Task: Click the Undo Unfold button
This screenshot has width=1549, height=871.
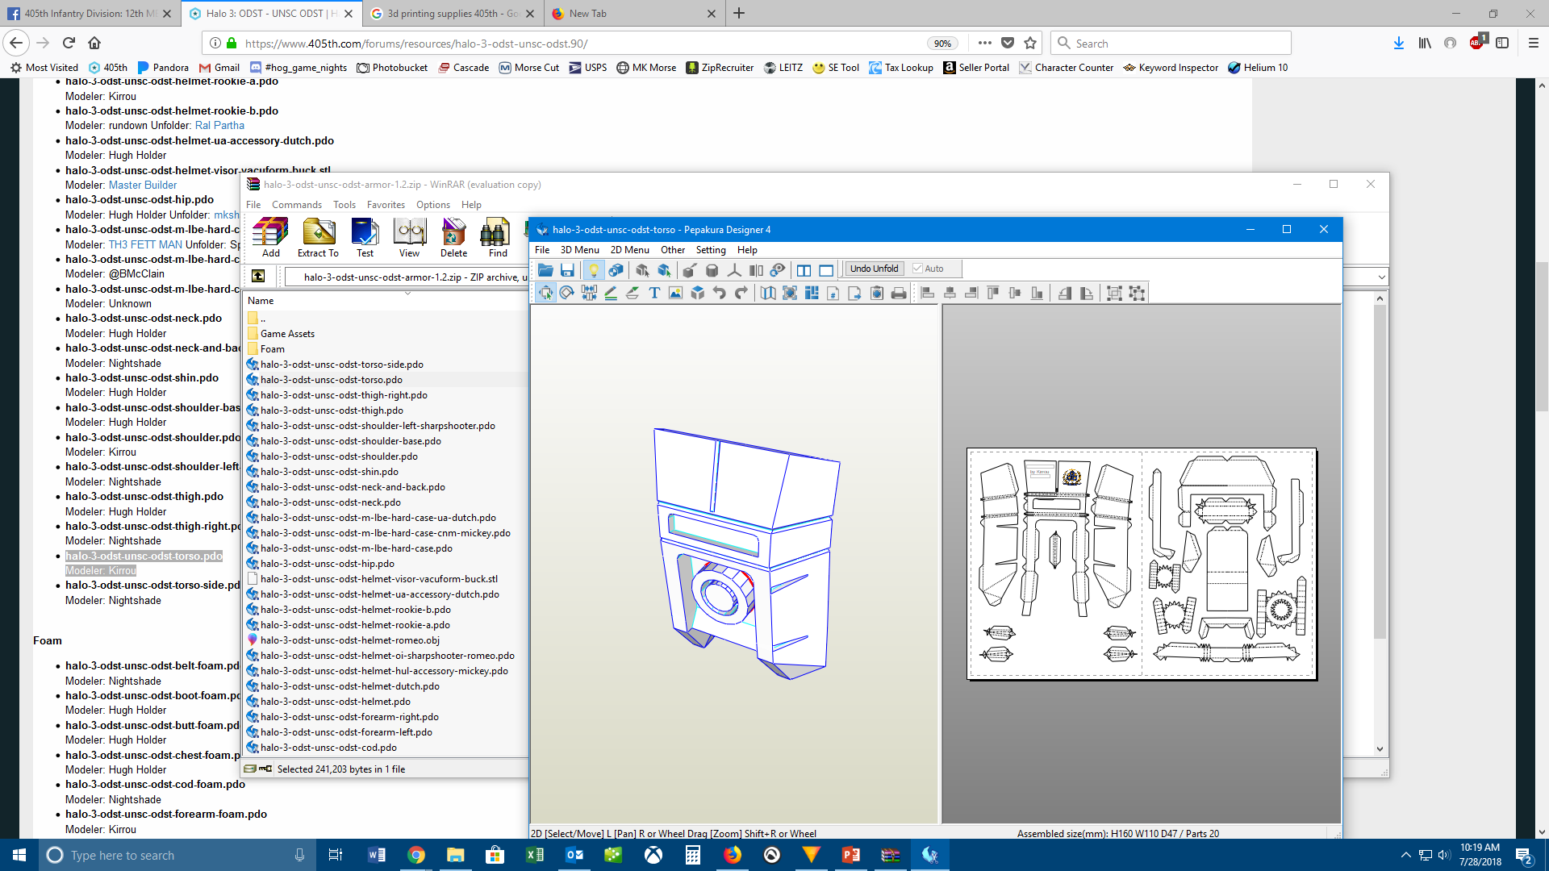Action: pos(874,269)
